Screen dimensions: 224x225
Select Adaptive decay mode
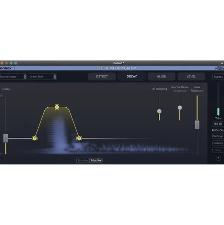pyautogui.click(x=96, y=160)
